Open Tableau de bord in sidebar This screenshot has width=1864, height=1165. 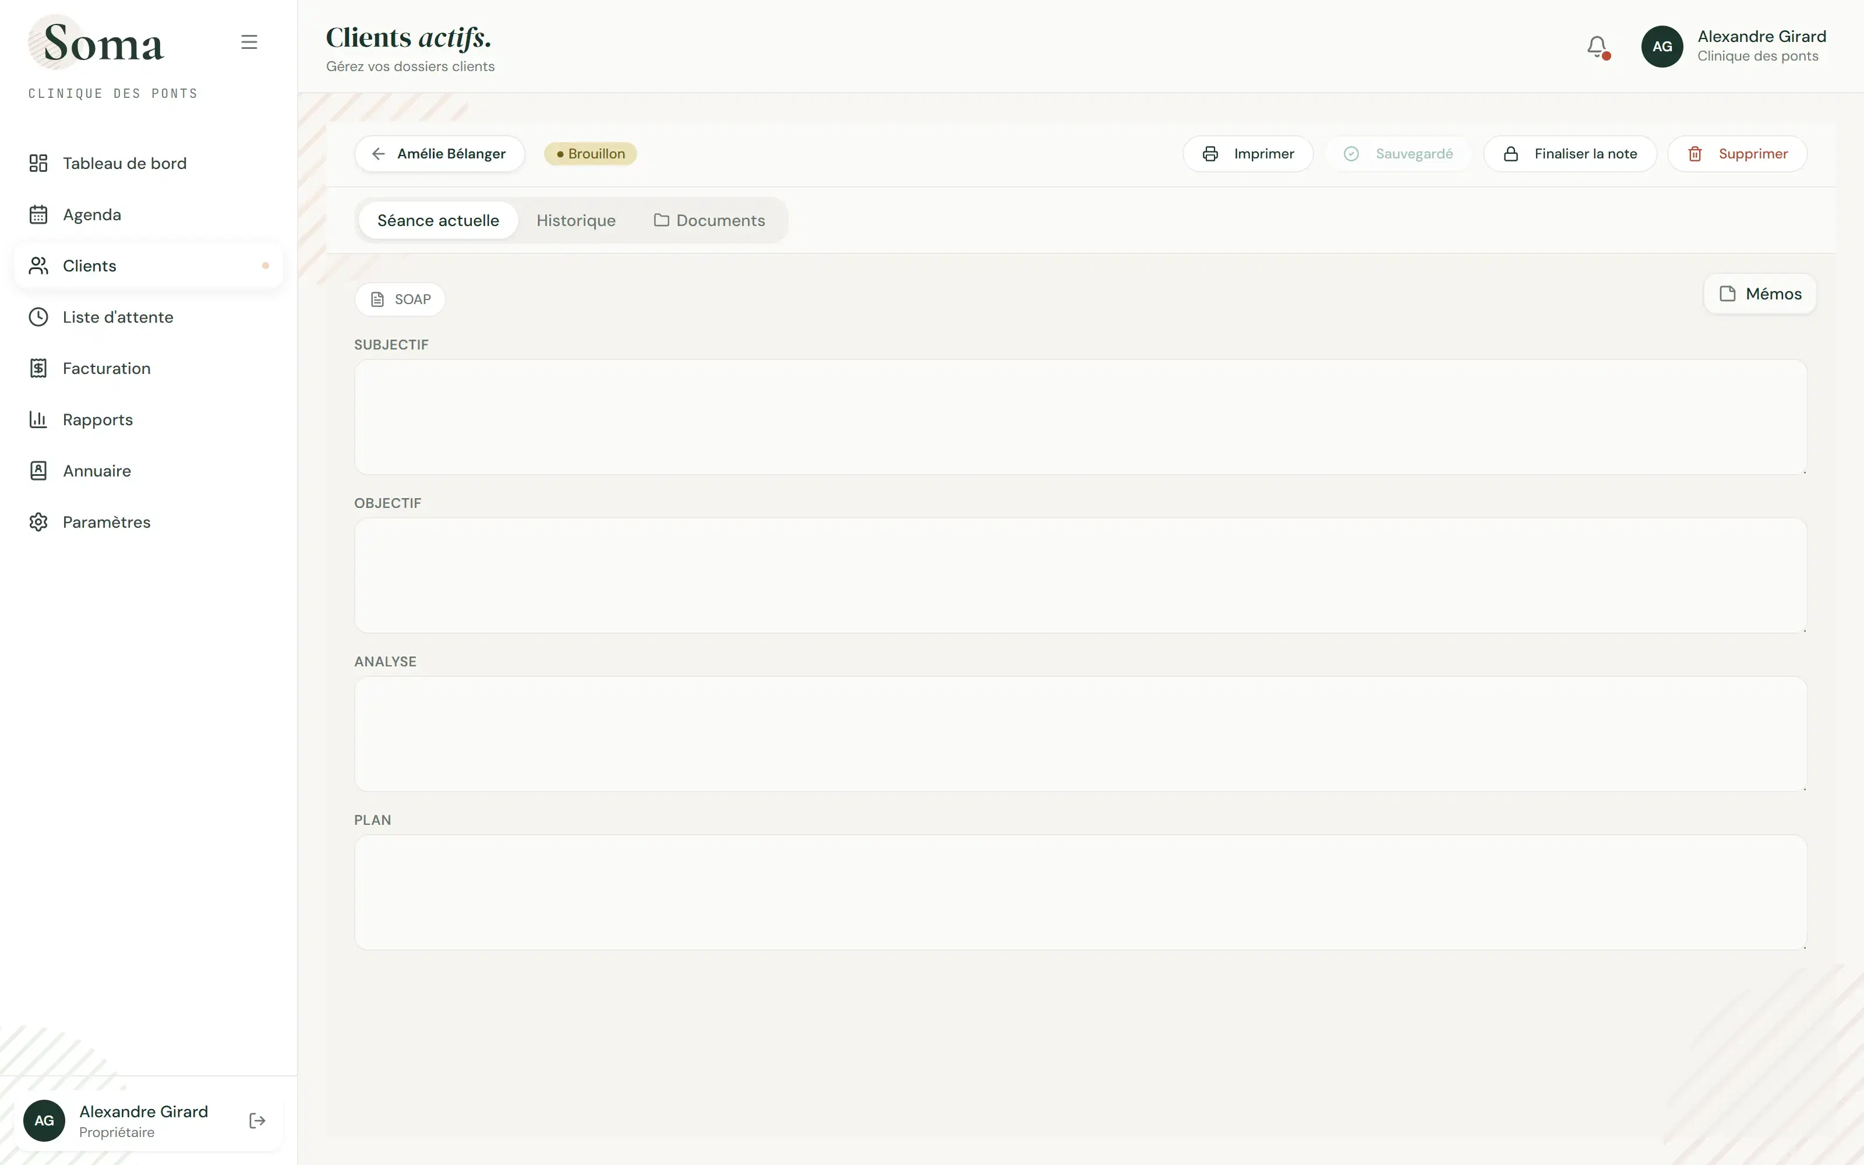[148, 163]
